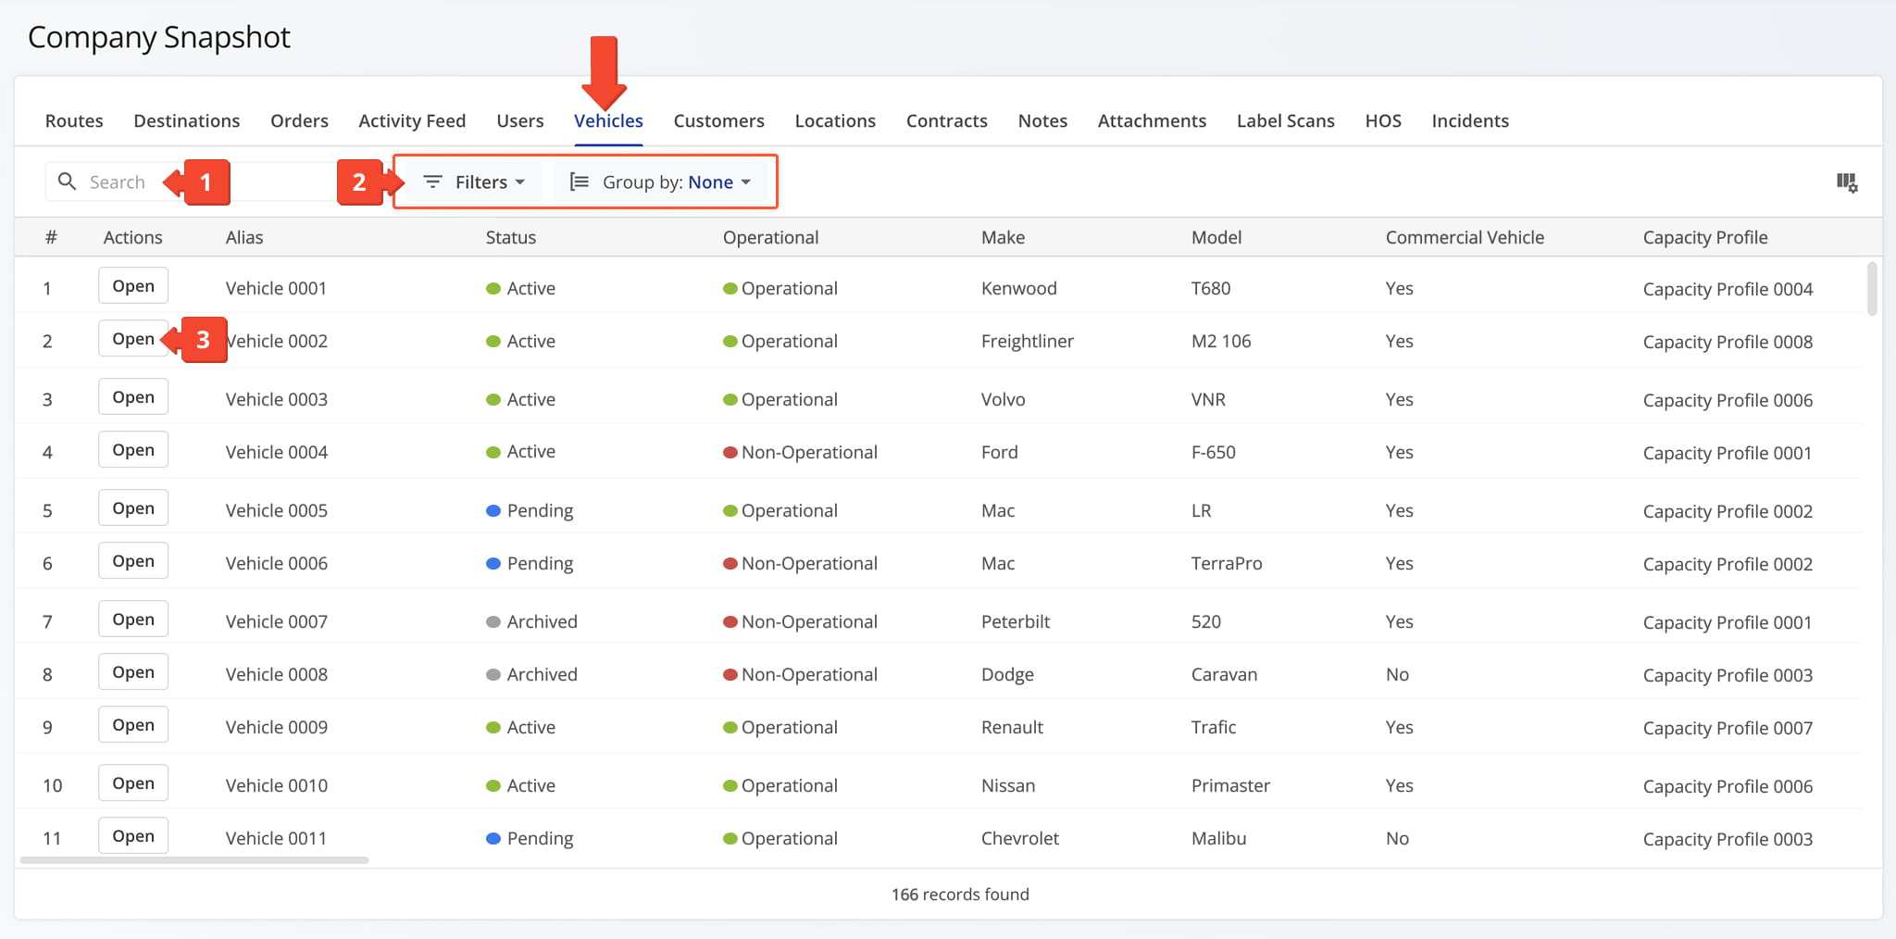
Task: Click the Filters funnel icon
Action: tap(432, 182)
